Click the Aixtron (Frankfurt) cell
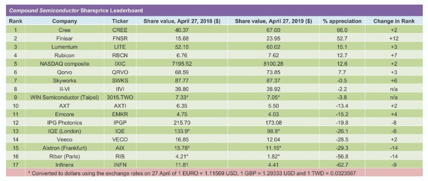Viewport: 428px width, 181px height. click(64, 148)
